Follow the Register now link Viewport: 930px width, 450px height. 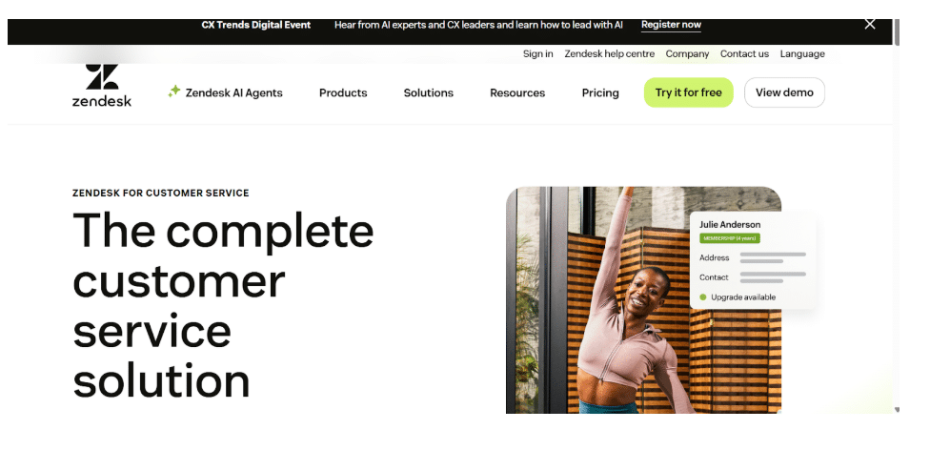[x=671, y=25]
